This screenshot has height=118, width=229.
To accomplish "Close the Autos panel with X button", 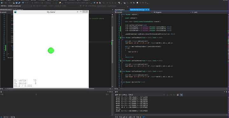I will 112,92.
